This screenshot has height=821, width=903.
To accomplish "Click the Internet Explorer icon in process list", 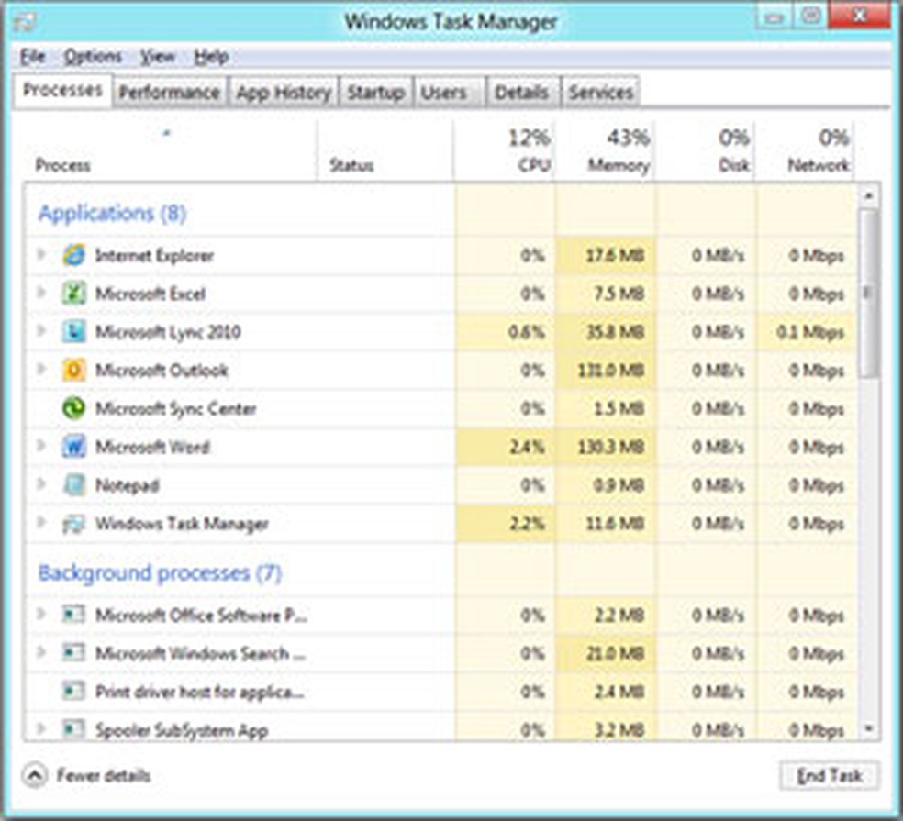I will (x=73, y=256).
